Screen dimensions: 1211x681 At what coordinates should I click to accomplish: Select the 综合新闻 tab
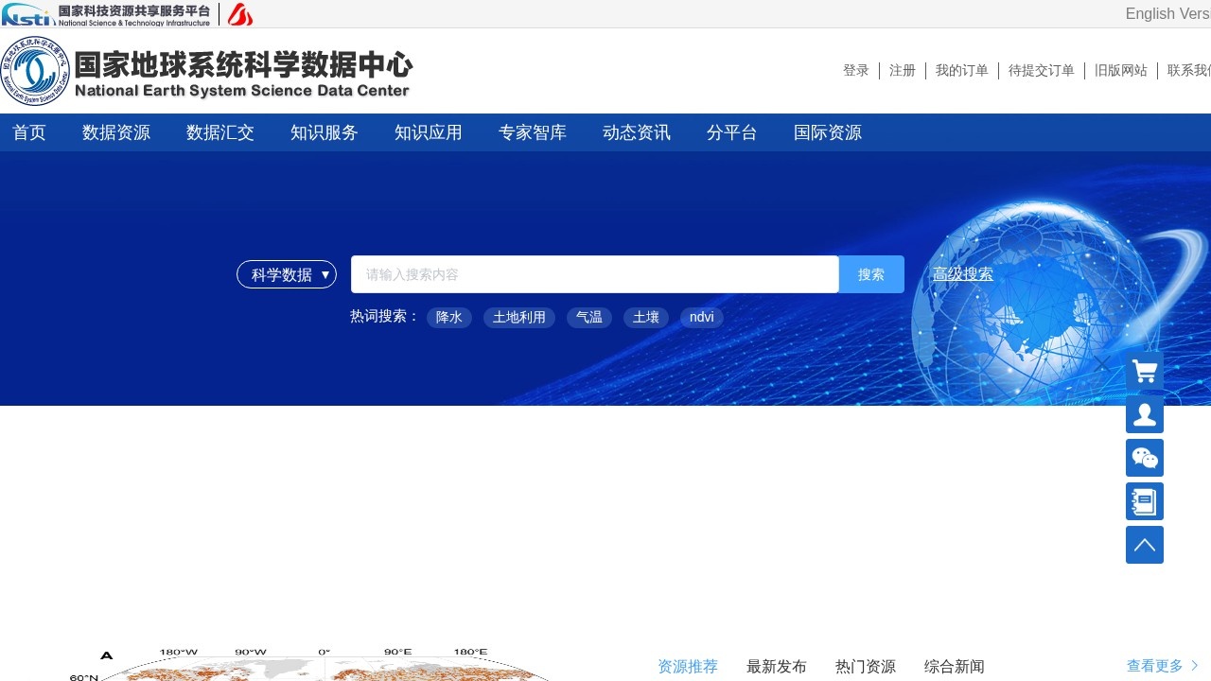[x=955, y=667]
